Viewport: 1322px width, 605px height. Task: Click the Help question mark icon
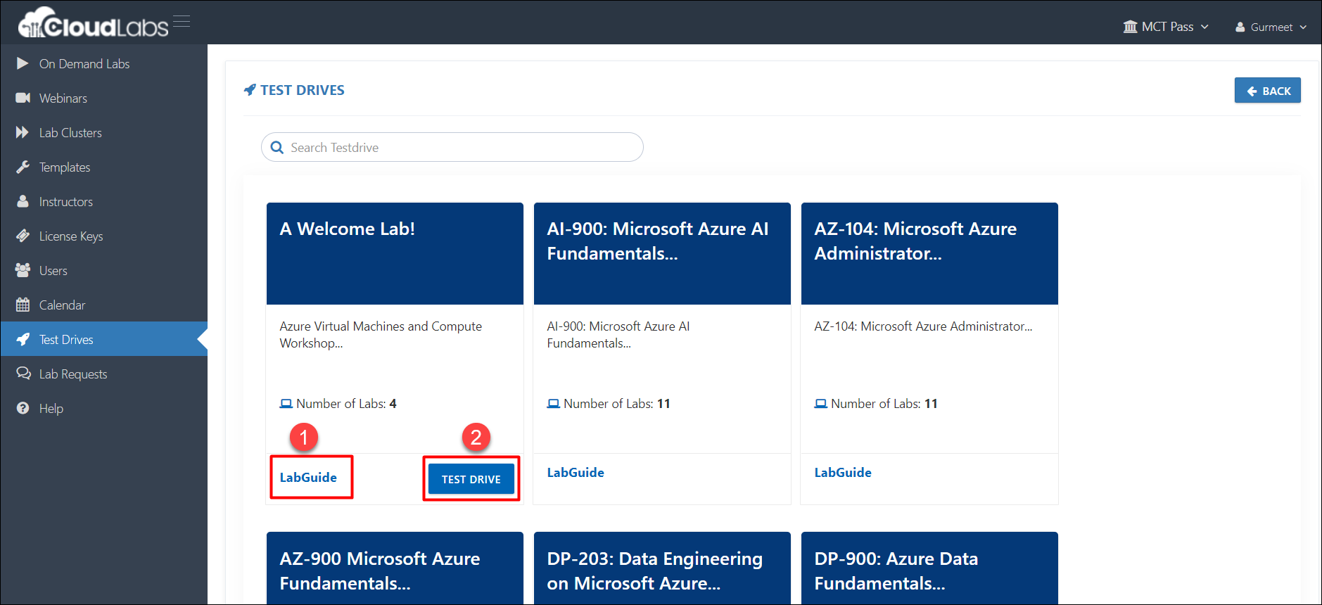tap(23, 408)
